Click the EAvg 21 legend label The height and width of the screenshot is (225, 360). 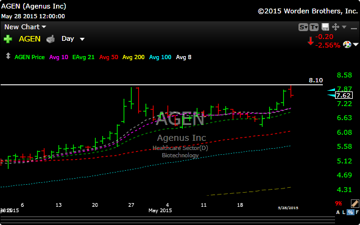point(83,57)
